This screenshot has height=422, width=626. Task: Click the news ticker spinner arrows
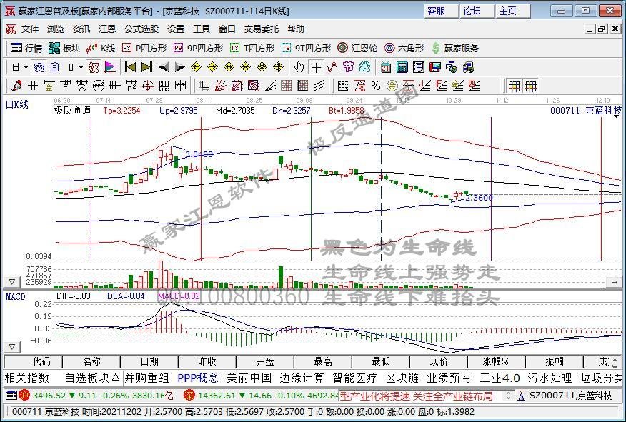click(x=508, y=396)
